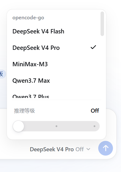Click the reasoning level slider handle
121x172 pixels.
pyautogui.click(x=18, y=126)
